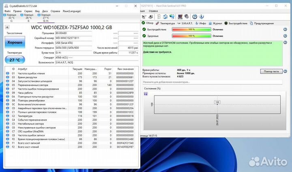
Task: Click the blue refresh arrows icon in Hard Disk Sentinel
Action: click(x=165, y=17)
